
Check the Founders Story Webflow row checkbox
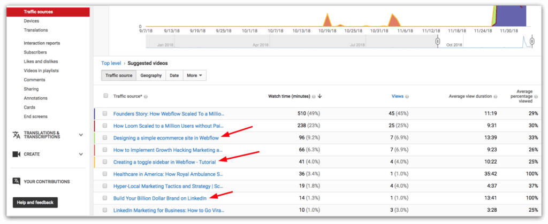105,113
